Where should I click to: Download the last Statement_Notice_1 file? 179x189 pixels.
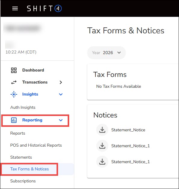tap(102, 162)
